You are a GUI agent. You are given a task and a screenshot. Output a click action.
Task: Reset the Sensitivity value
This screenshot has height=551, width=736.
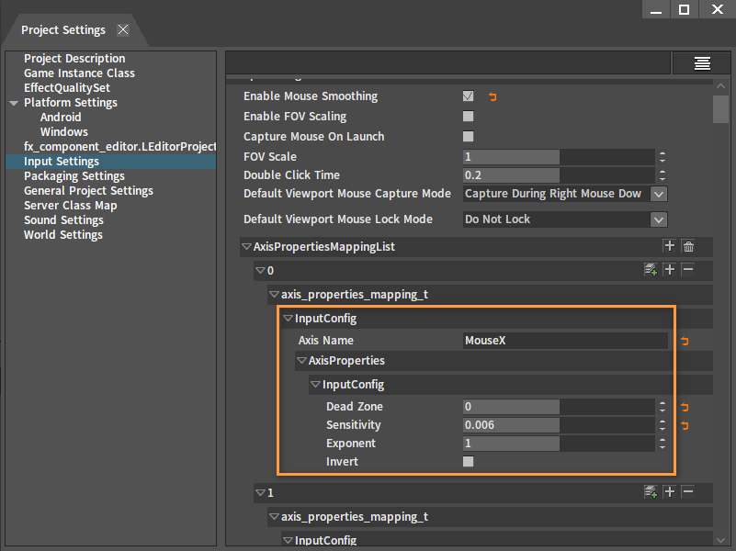pos(685,425)
